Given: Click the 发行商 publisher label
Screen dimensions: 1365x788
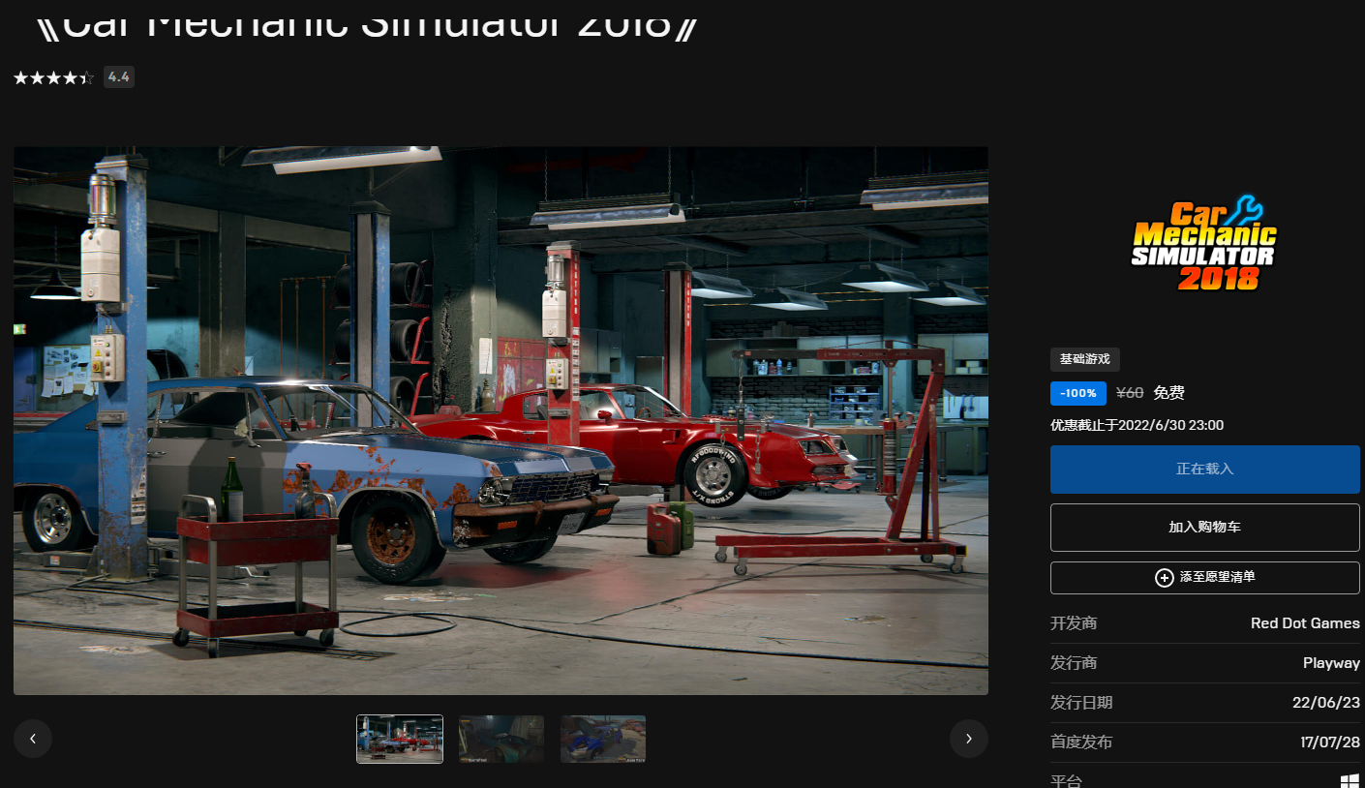Looking at the screenshot, I should point(1074,663).
